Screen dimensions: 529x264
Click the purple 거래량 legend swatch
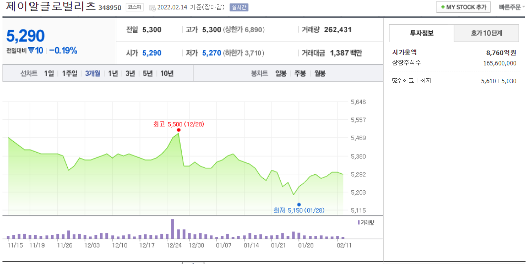tap(358, 222)
